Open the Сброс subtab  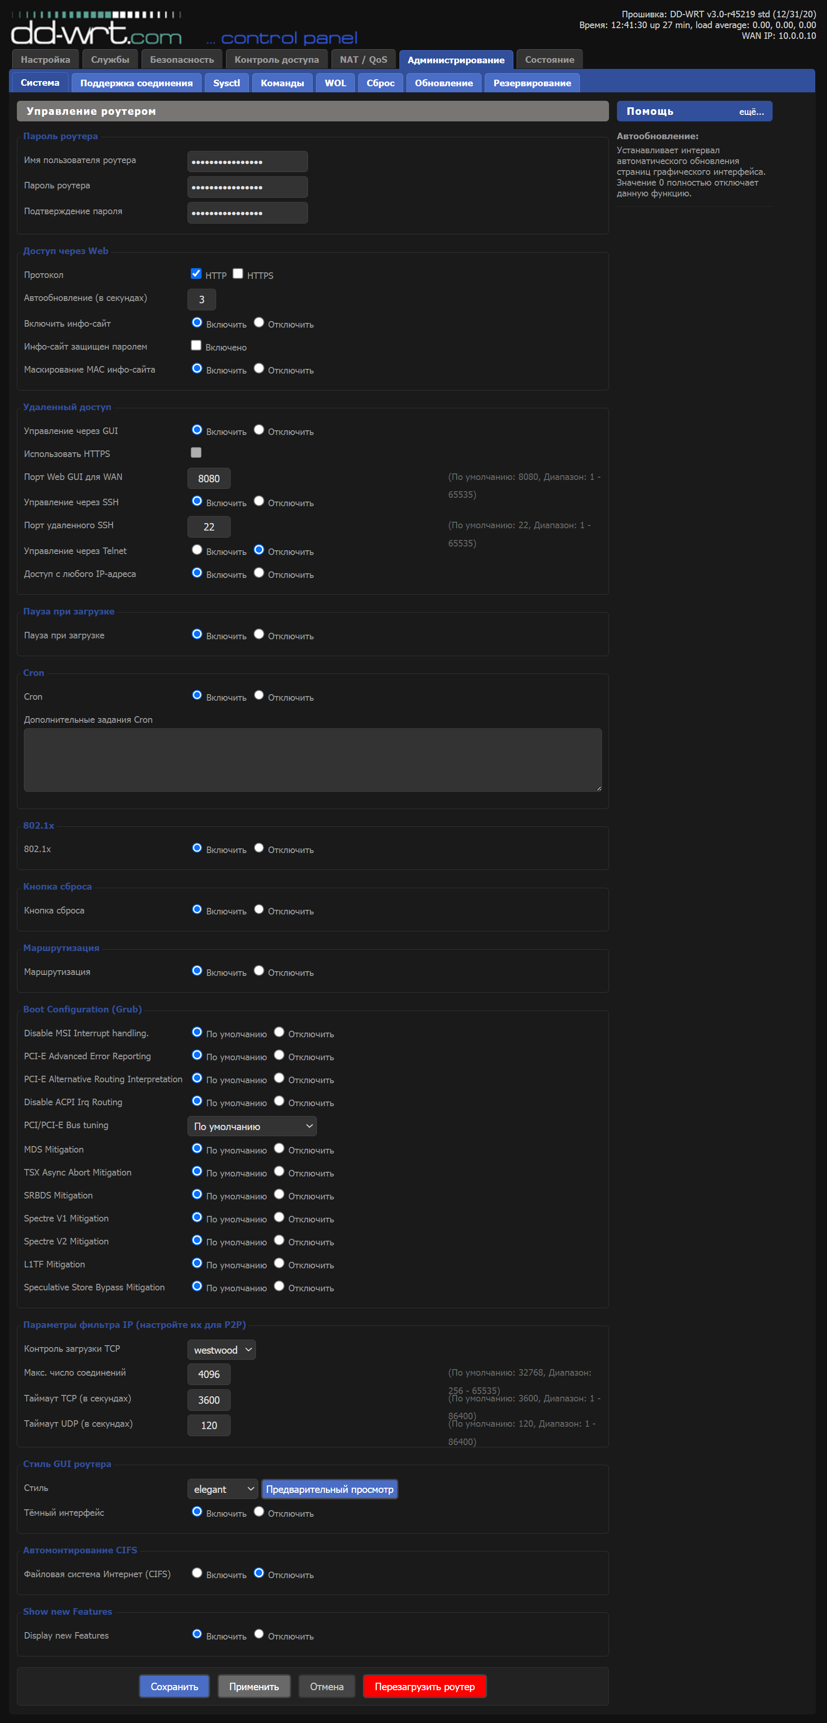click(x=381, y=83)
